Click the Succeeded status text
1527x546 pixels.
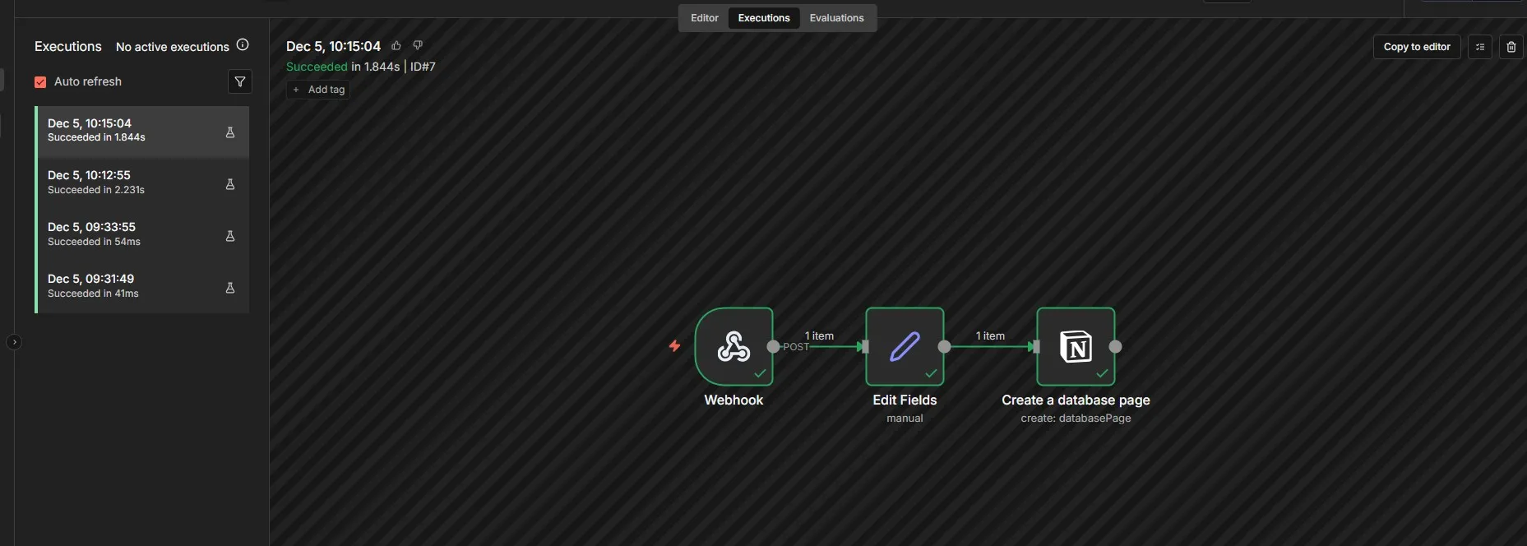pos(317,67)
